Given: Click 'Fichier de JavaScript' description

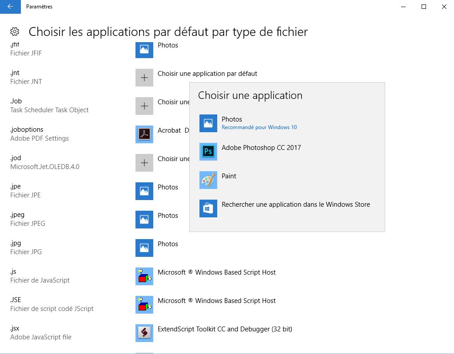Looking at the screenshot, I should tap(40, 280).
